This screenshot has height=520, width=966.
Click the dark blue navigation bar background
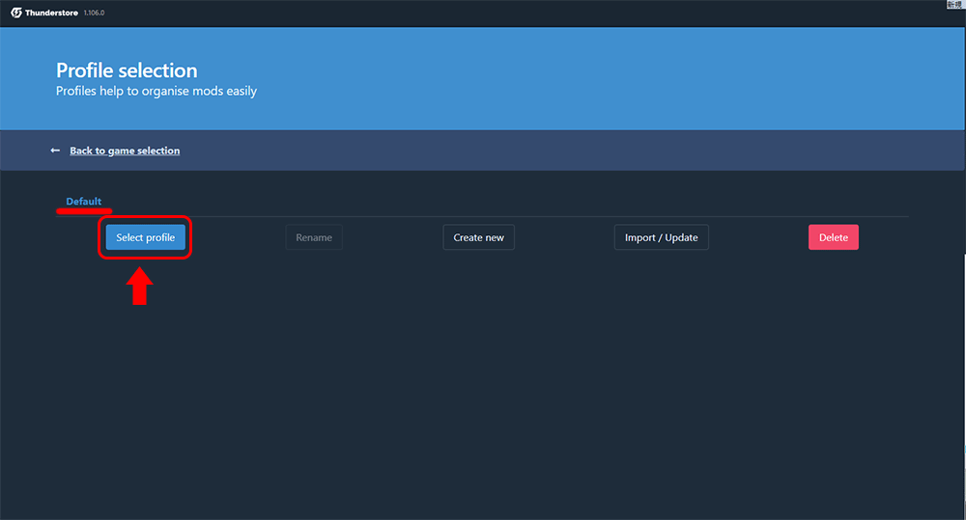point(580,151)
